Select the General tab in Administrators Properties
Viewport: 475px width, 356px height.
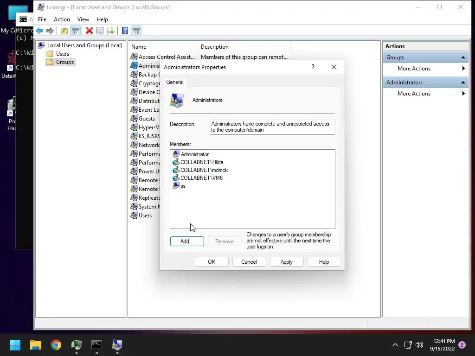(x=175, y=82)
